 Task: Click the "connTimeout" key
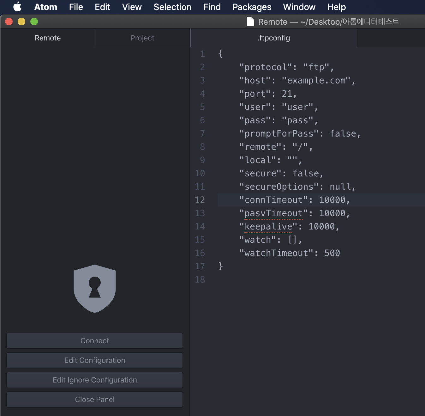click(274, 200)
